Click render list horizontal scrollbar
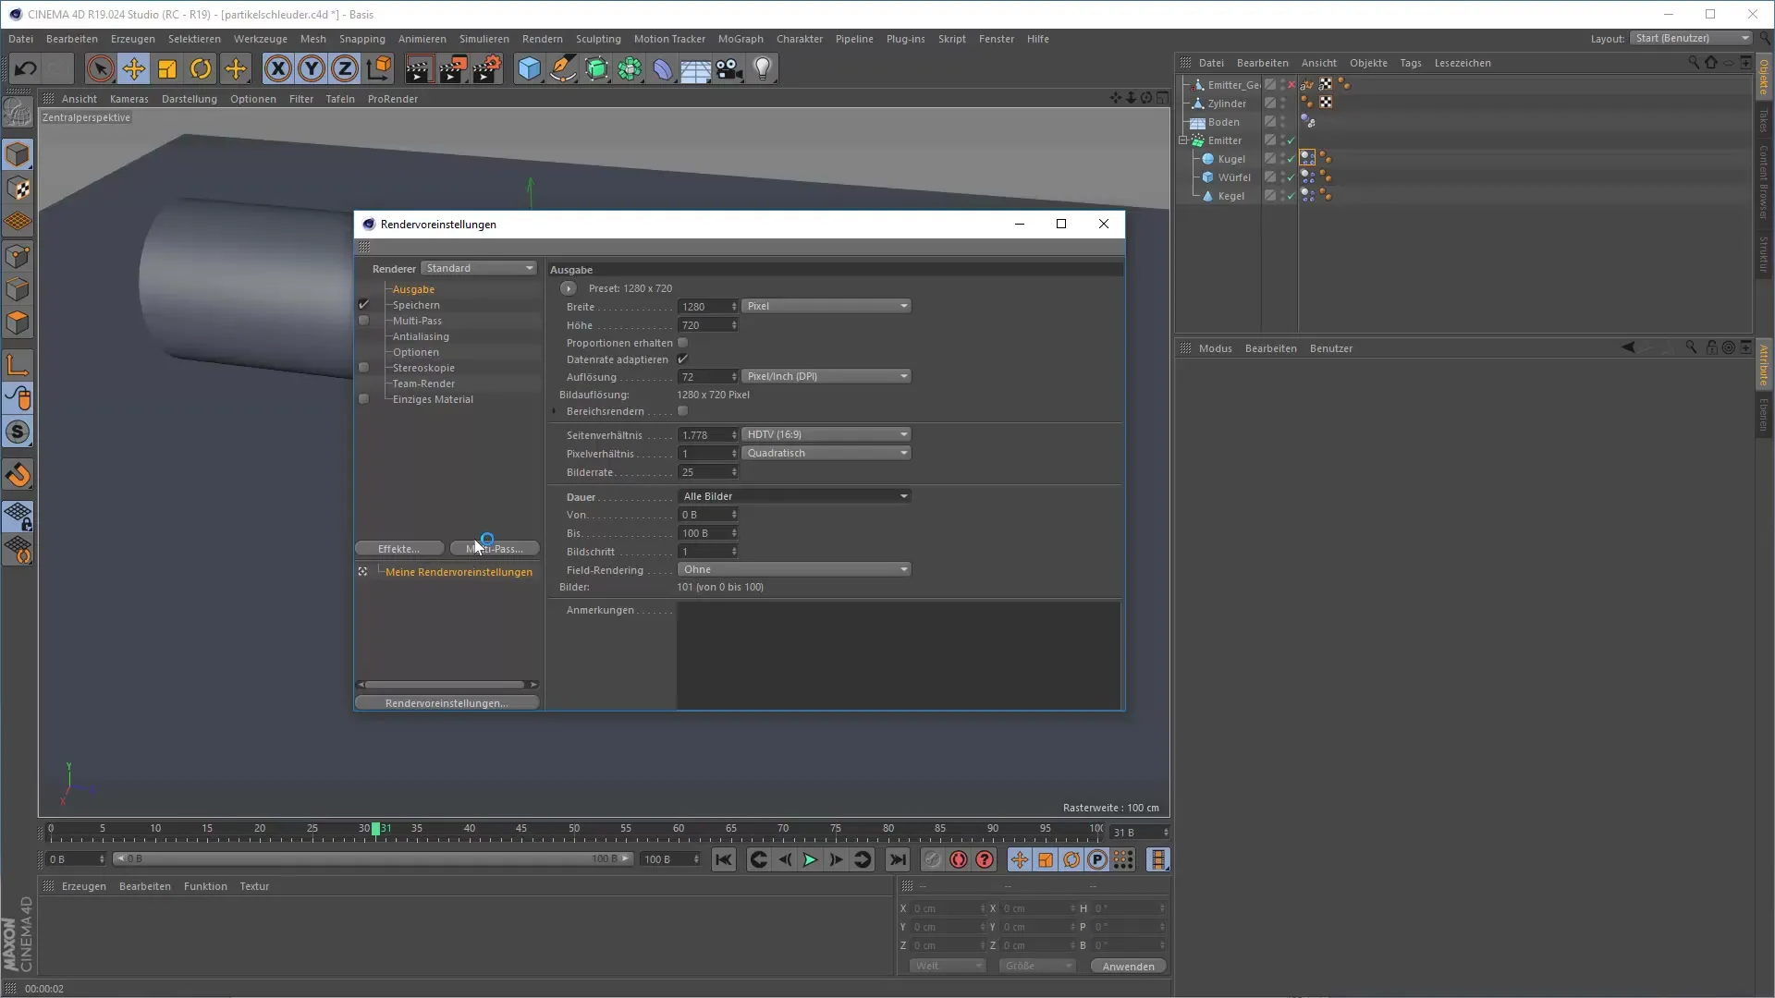 click(x=446, y=685)
